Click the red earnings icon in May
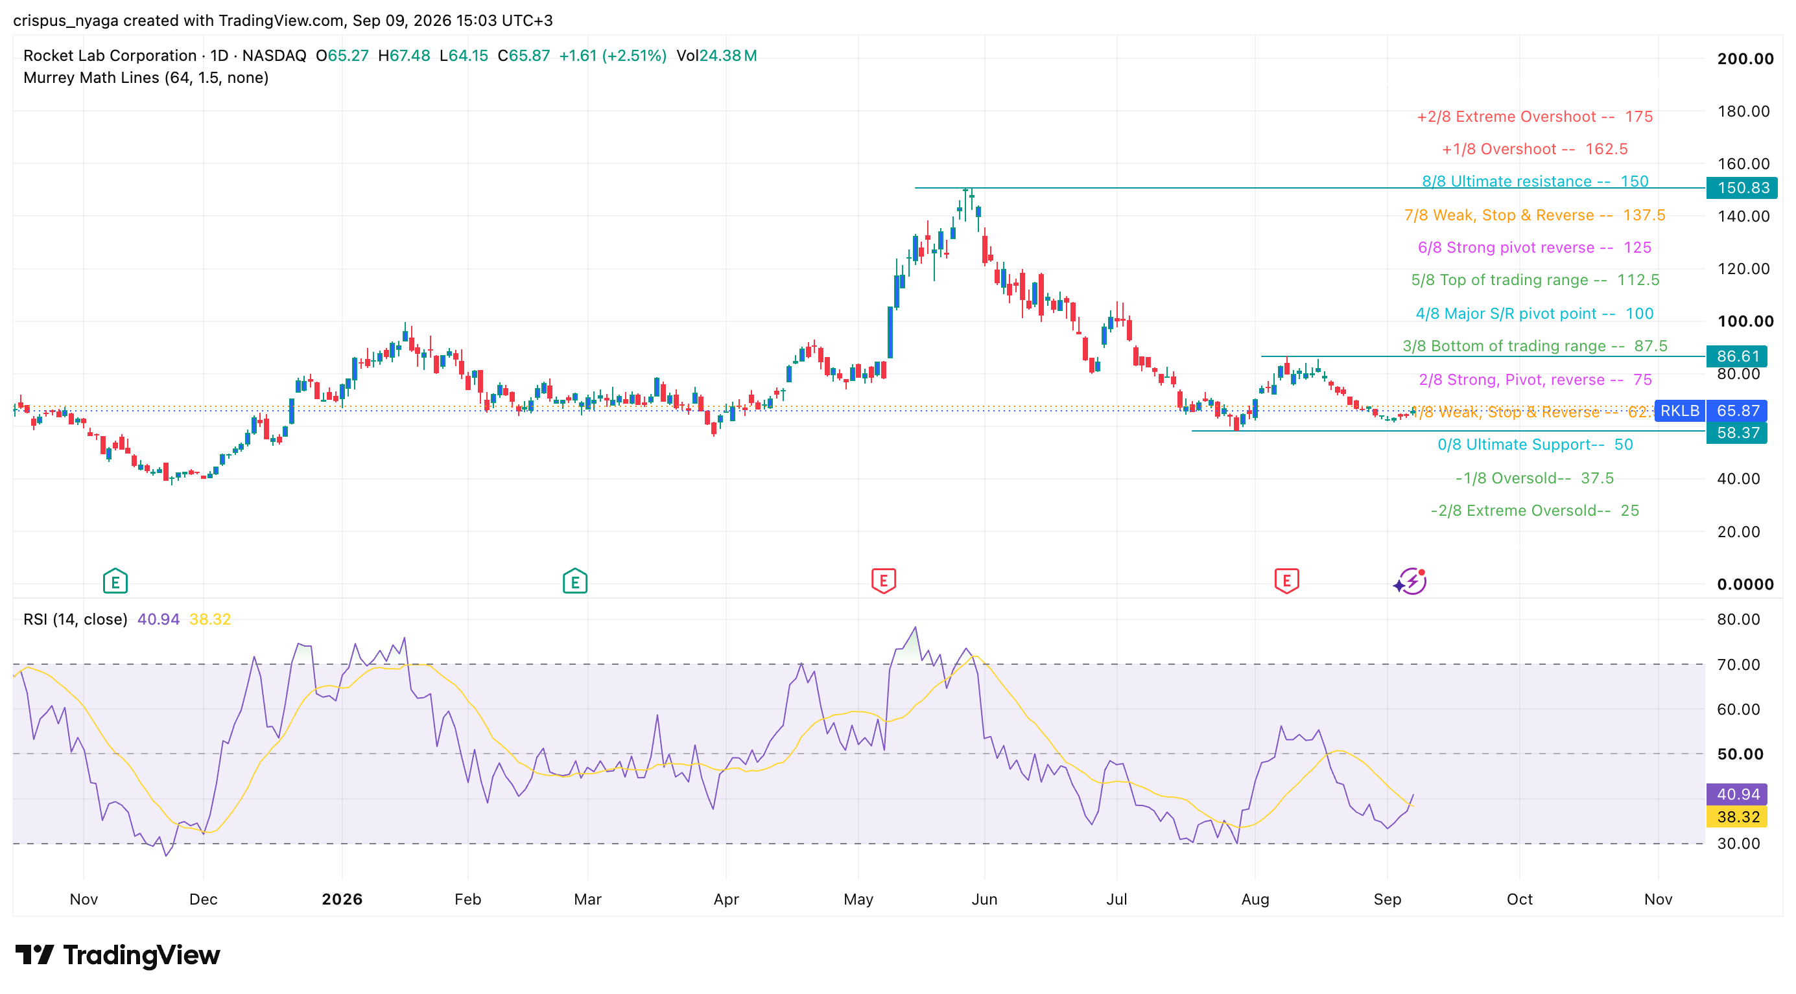The image size is (1796, 994). click(883, 580)
